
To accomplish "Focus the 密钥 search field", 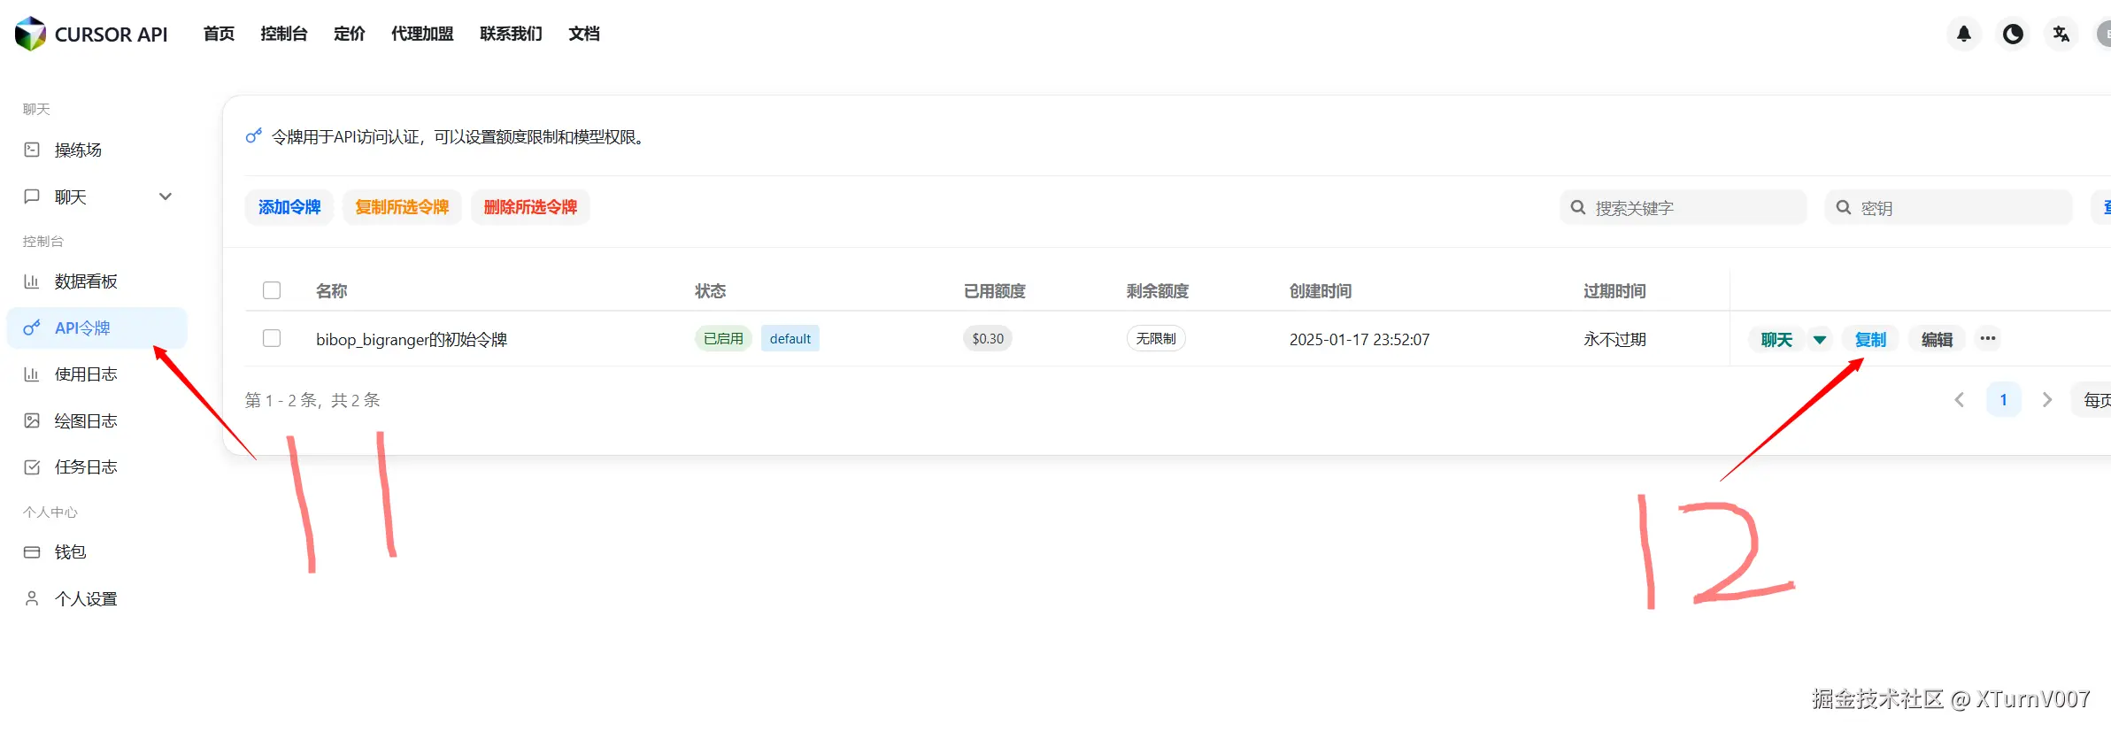I will (x=1948, y=207).
